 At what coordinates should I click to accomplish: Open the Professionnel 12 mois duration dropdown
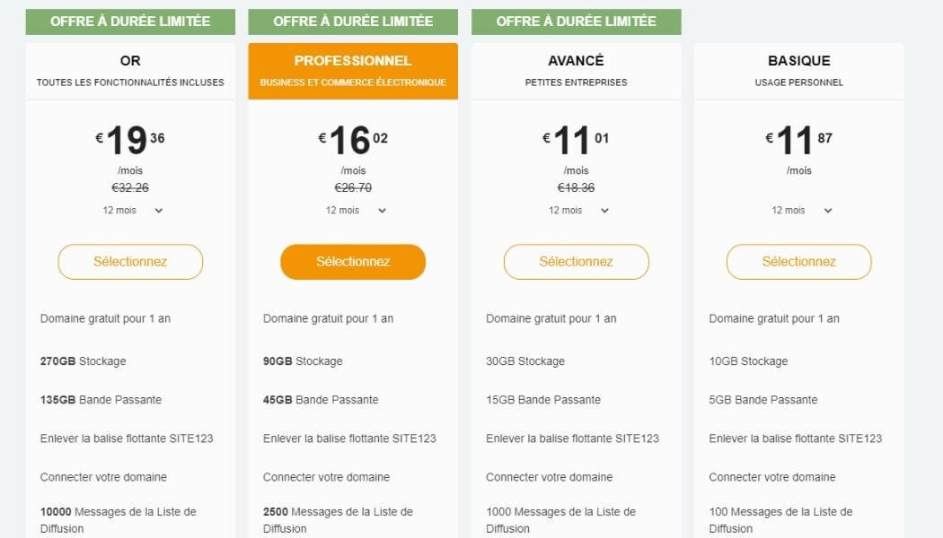pyautogui.click(x=356, y=211)
